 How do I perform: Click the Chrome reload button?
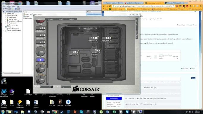tap(110, 6)
